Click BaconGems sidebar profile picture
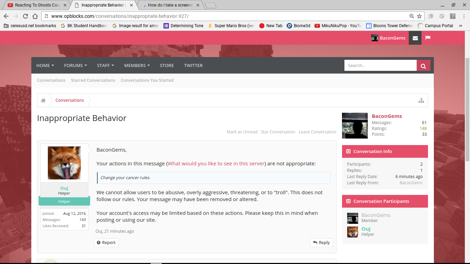The width and height of the screenshot is (470, 264). point(355,125)
